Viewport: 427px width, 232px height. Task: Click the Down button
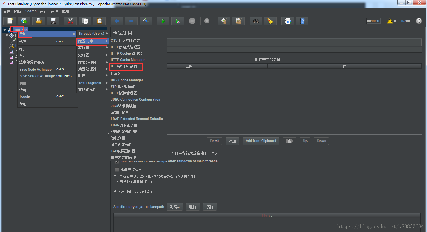tap(322, 141)
